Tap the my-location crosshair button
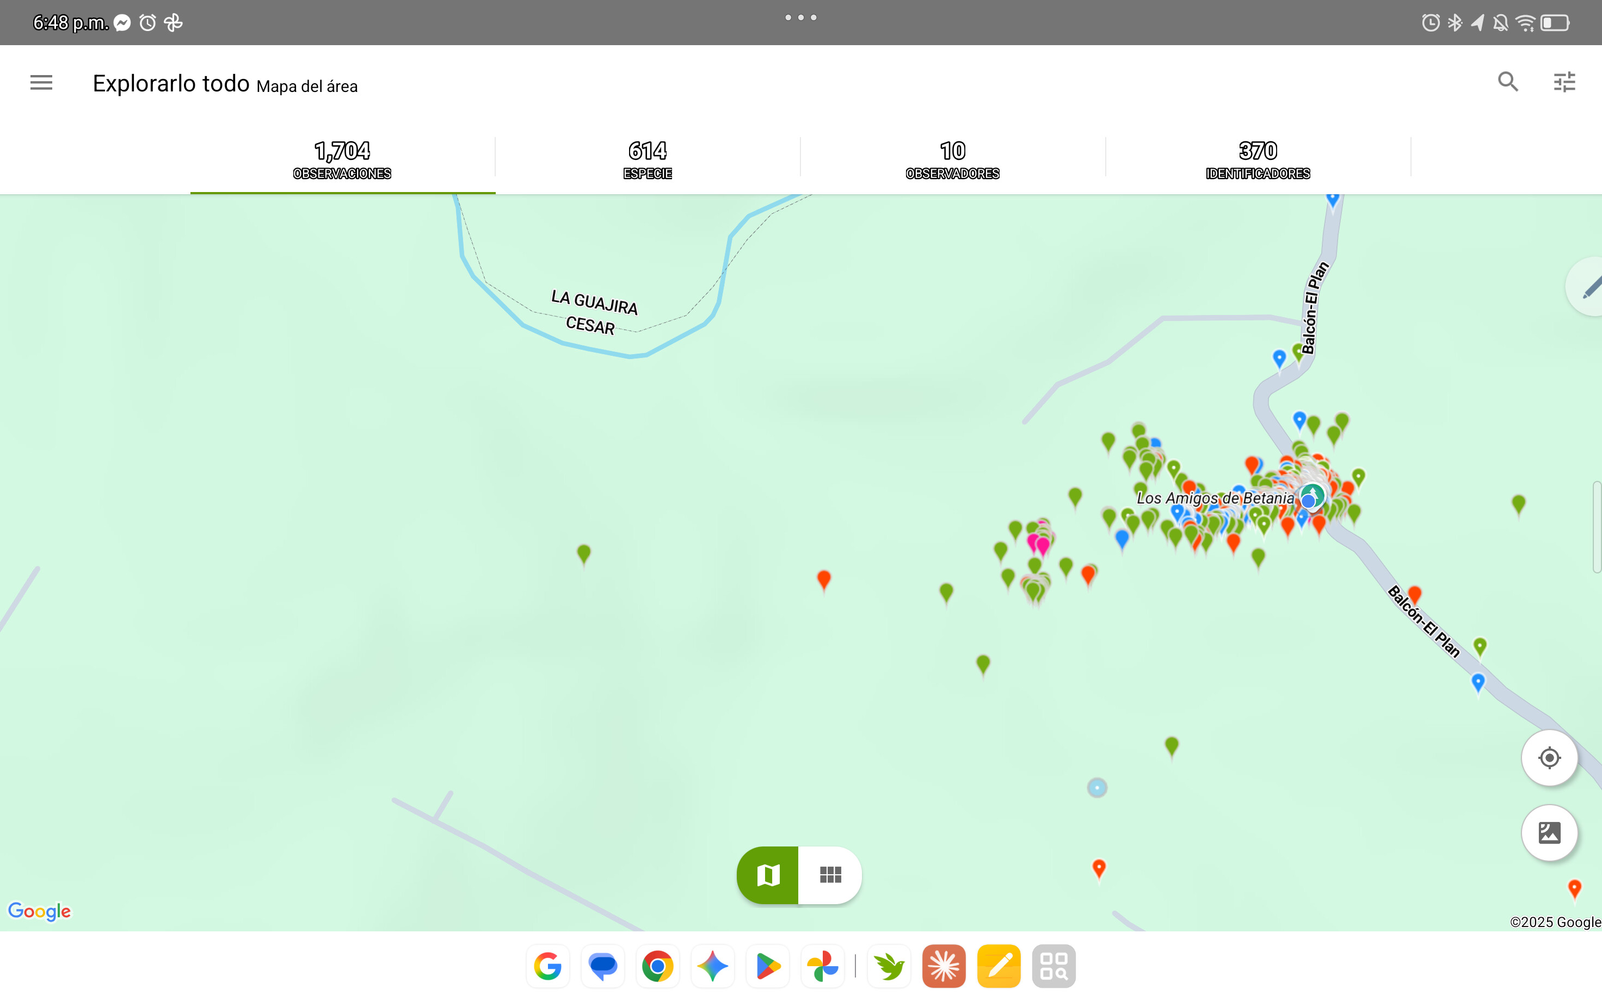 (1549, 757)
